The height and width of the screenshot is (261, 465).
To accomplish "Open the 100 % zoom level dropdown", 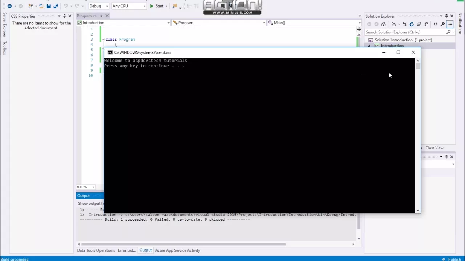I will pos(93,187).
